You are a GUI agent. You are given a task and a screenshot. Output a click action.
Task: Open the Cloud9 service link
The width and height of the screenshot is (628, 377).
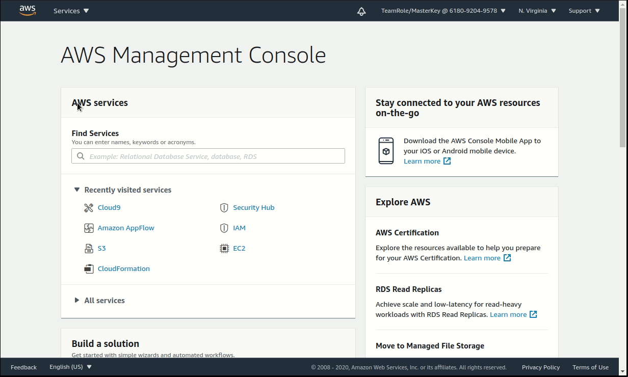click(109, 208)
